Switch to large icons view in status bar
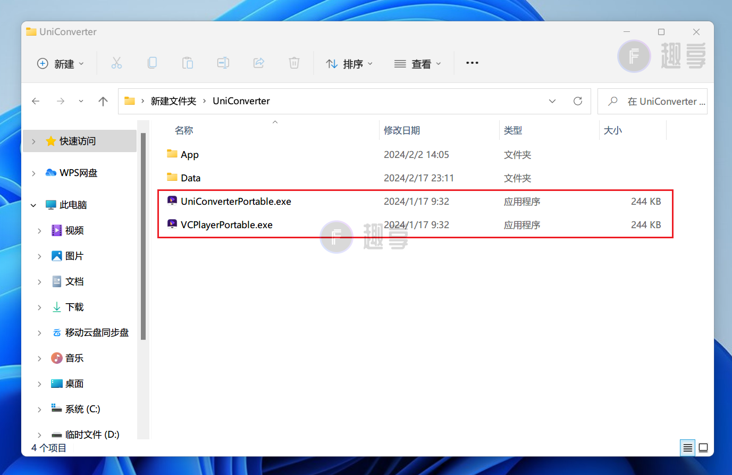This screenshot has width=732, height=475. click(x=703, y=448)
